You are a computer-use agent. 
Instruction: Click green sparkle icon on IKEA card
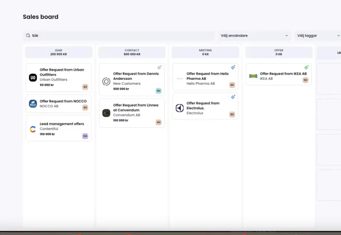pyautogui.click(x=306, y=67)
